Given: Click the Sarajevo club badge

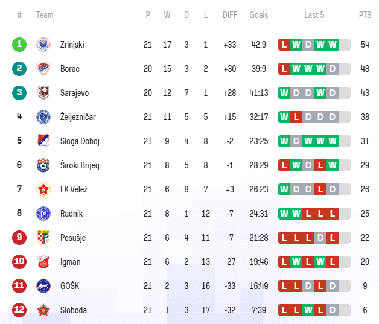Looking at the screenshot, I should click(43, 93).
